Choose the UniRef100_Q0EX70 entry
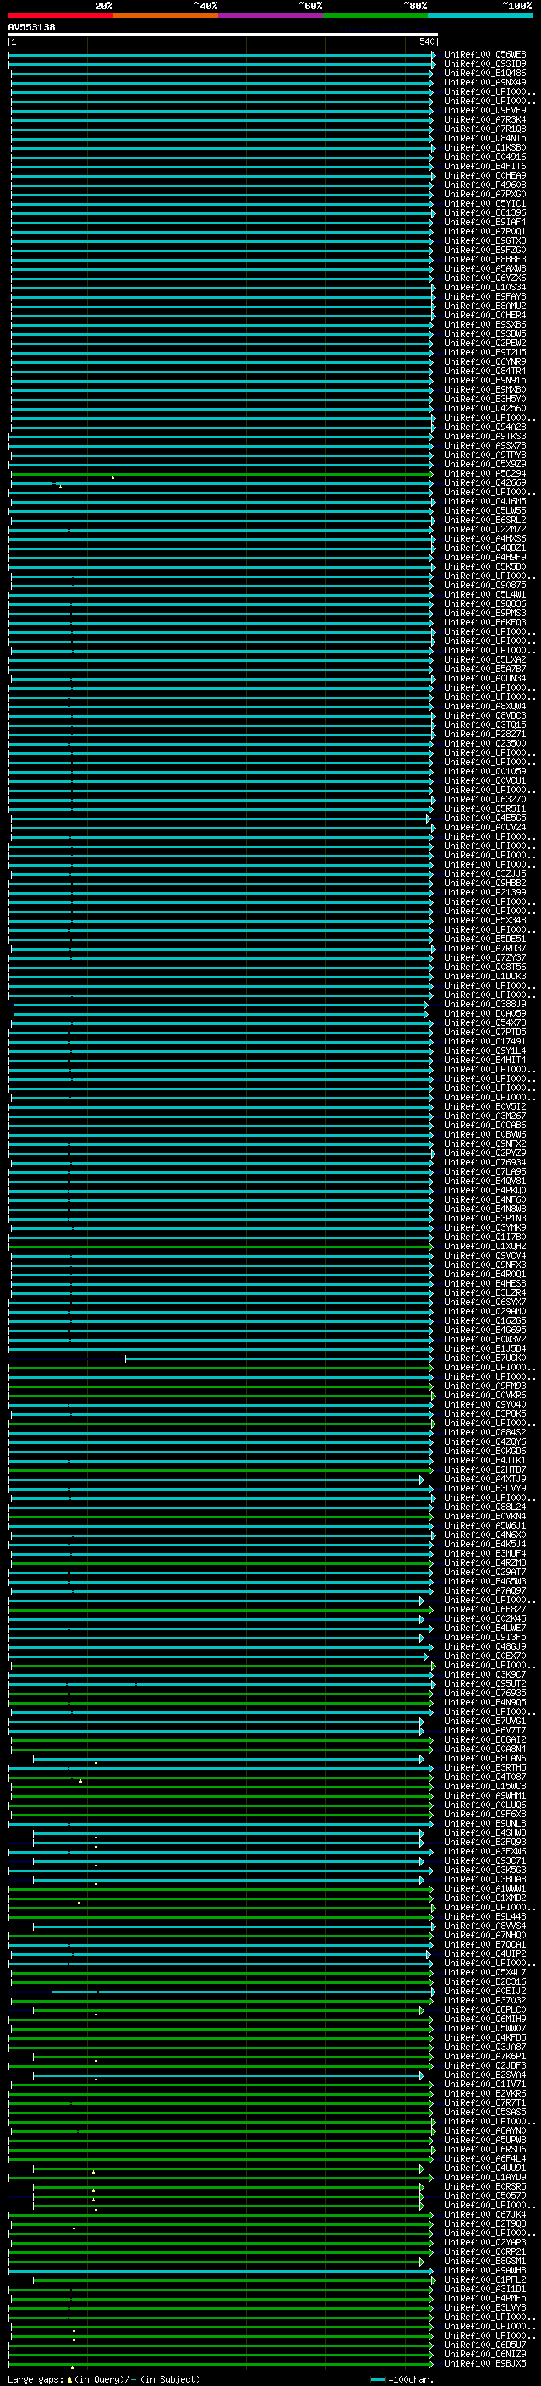 [485, 1656]
